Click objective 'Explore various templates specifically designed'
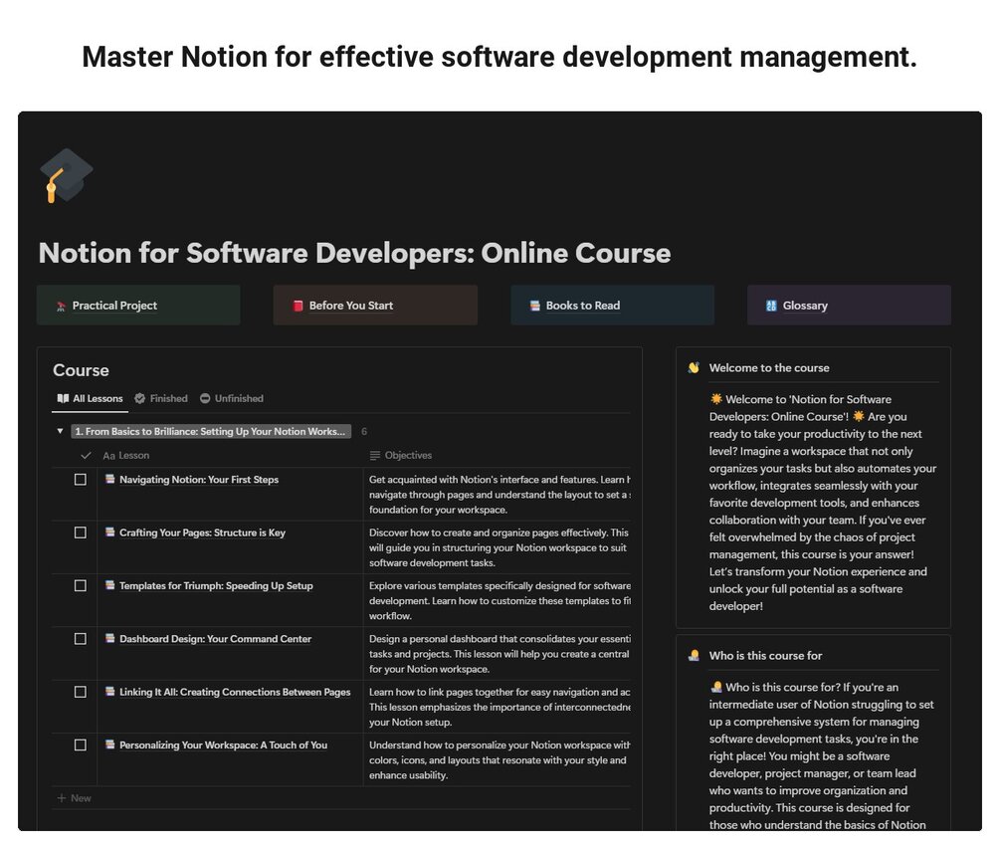 pyautogui.click(x=500, y=600)
